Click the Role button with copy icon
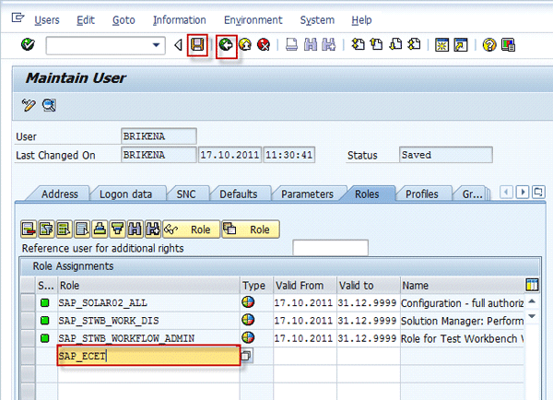The height and width of the screenshot is (400, 553). pos(251,229)
